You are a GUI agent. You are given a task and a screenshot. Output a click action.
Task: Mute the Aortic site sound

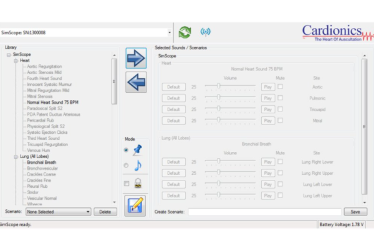pos(280,87)
